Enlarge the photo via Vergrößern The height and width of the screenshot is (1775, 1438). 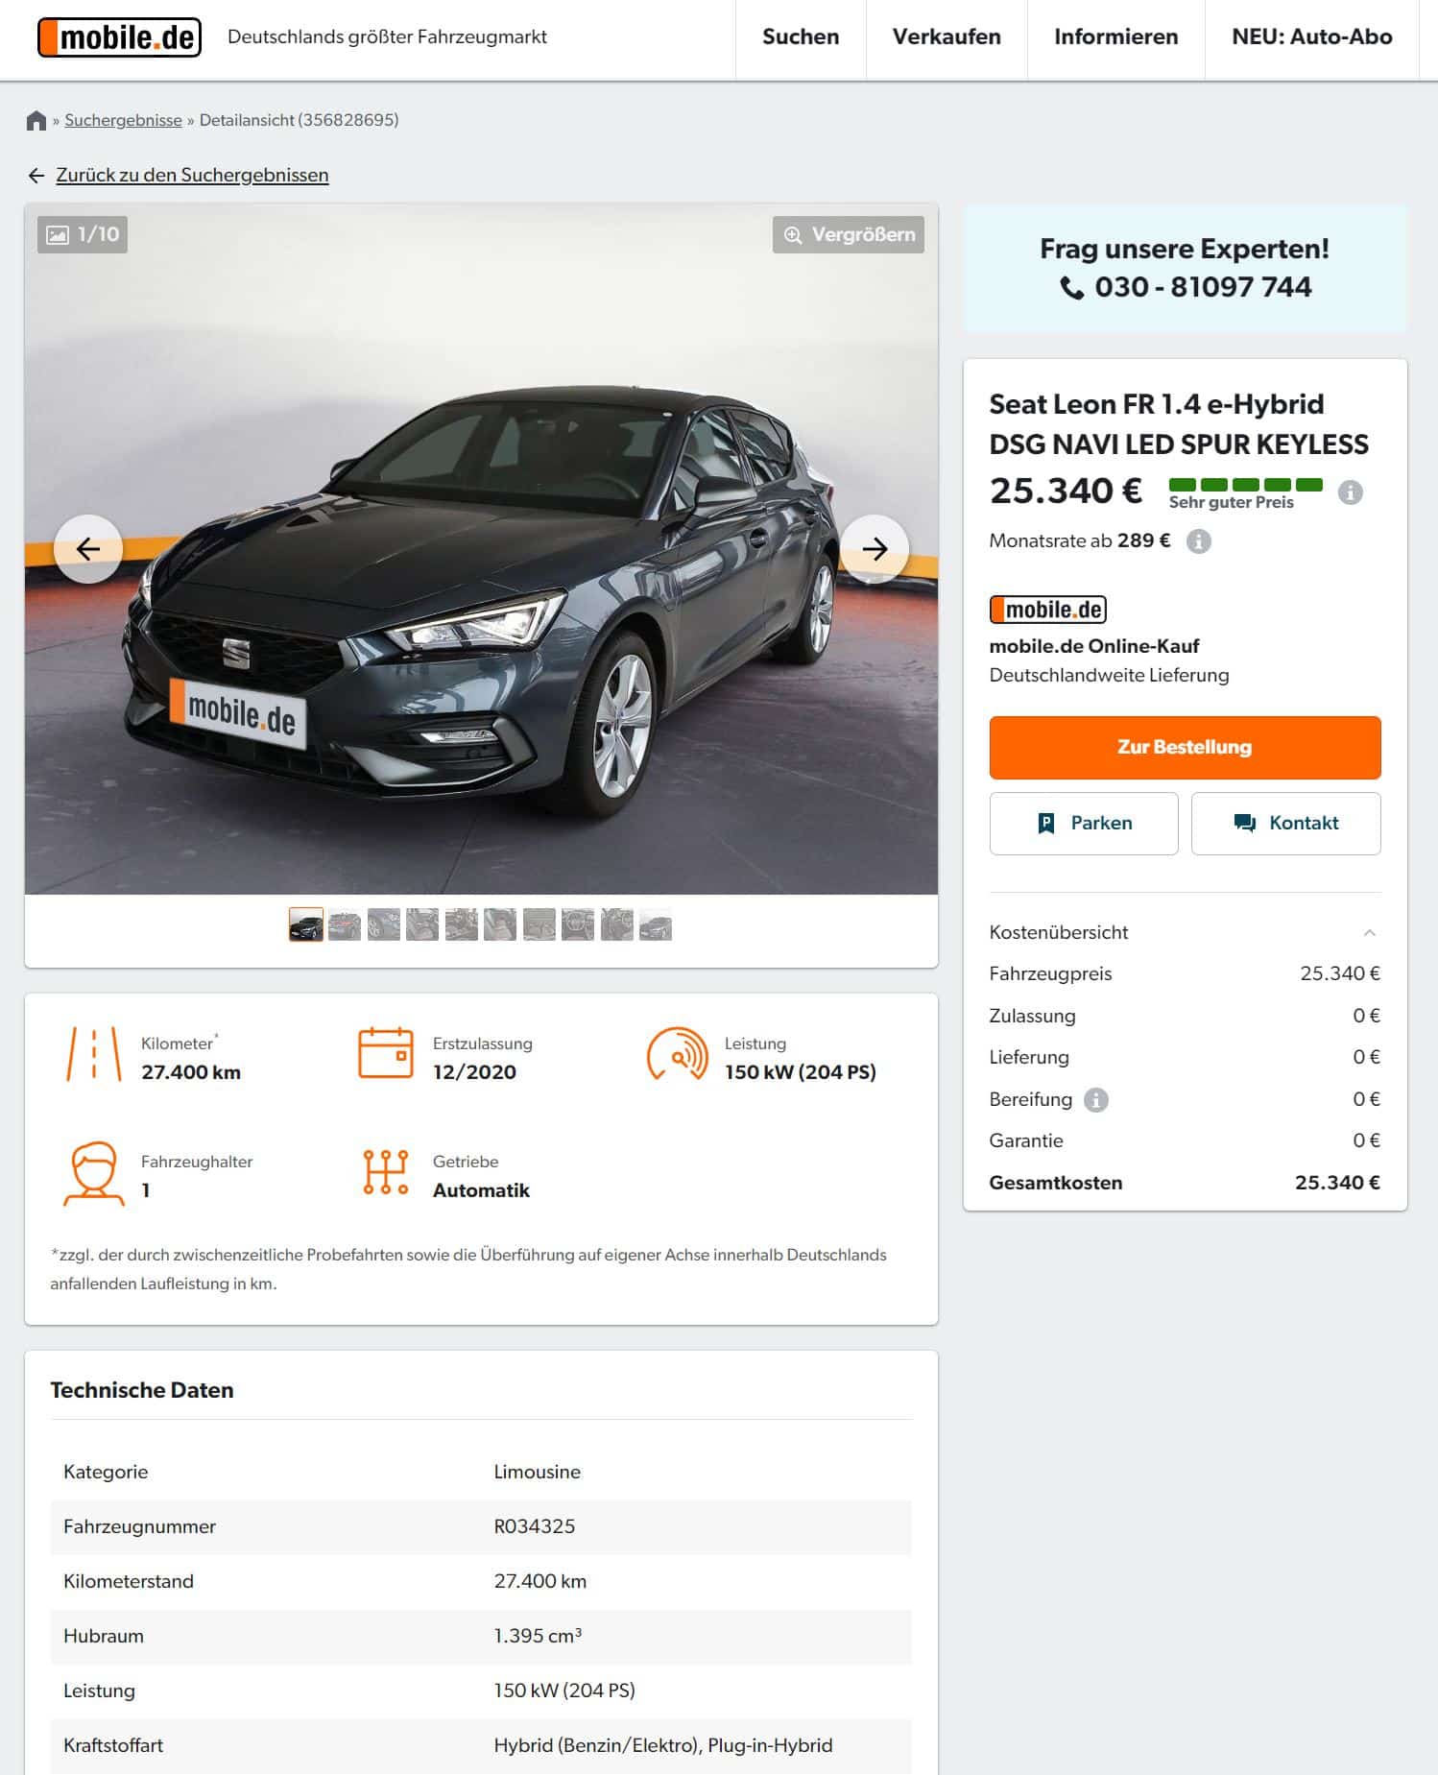[x=849, y=234]
